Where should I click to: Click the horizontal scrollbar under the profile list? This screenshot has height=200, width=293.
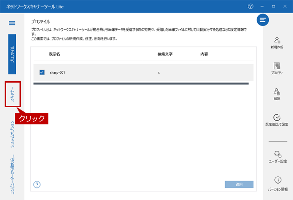141,84
